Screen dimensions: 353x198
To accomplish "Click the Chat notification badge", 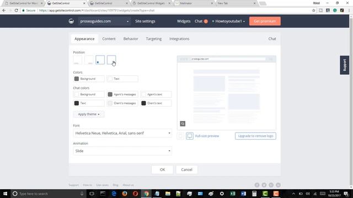I will point(206,21).
